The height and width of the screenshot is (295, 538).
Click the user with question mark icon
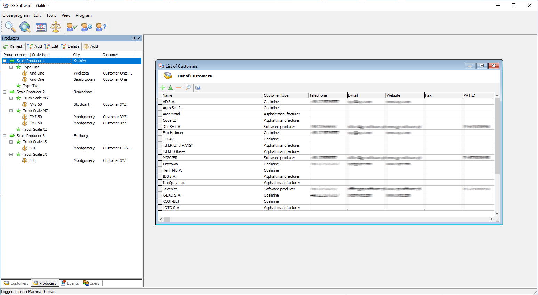click(101, 27)
